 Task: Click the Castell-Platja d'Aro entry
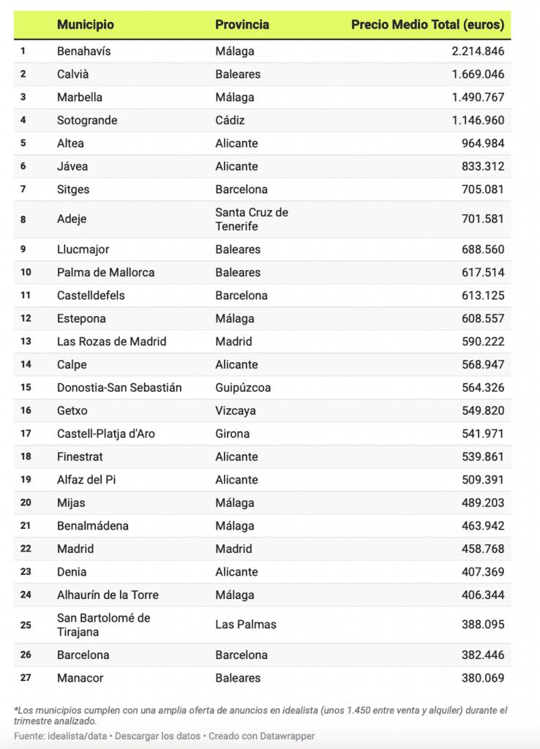pyautogui.click(x=106, y=434)
